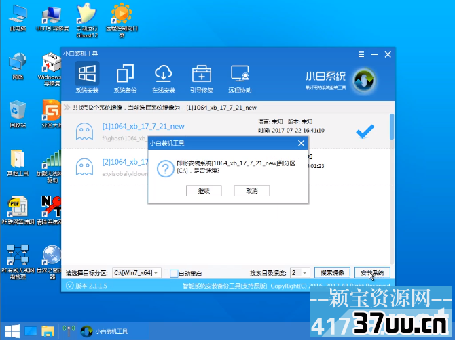Viewport: 455px width, 340px height.
Task: Open 回收站 recycle bin icon
Action: click(18, 114)
